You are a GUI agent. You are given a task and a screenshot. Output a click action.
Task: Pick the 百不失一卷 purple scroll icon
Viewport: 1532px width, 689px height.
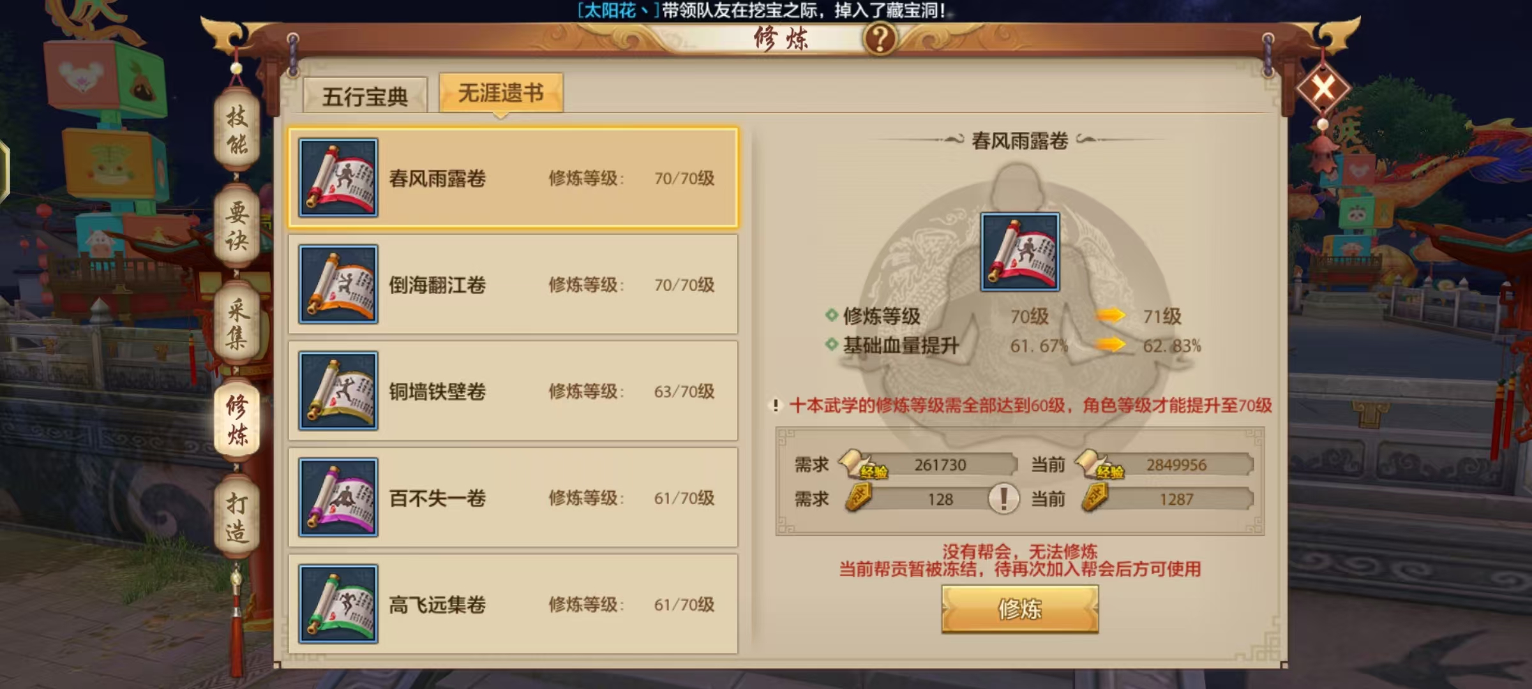(338, 498)
